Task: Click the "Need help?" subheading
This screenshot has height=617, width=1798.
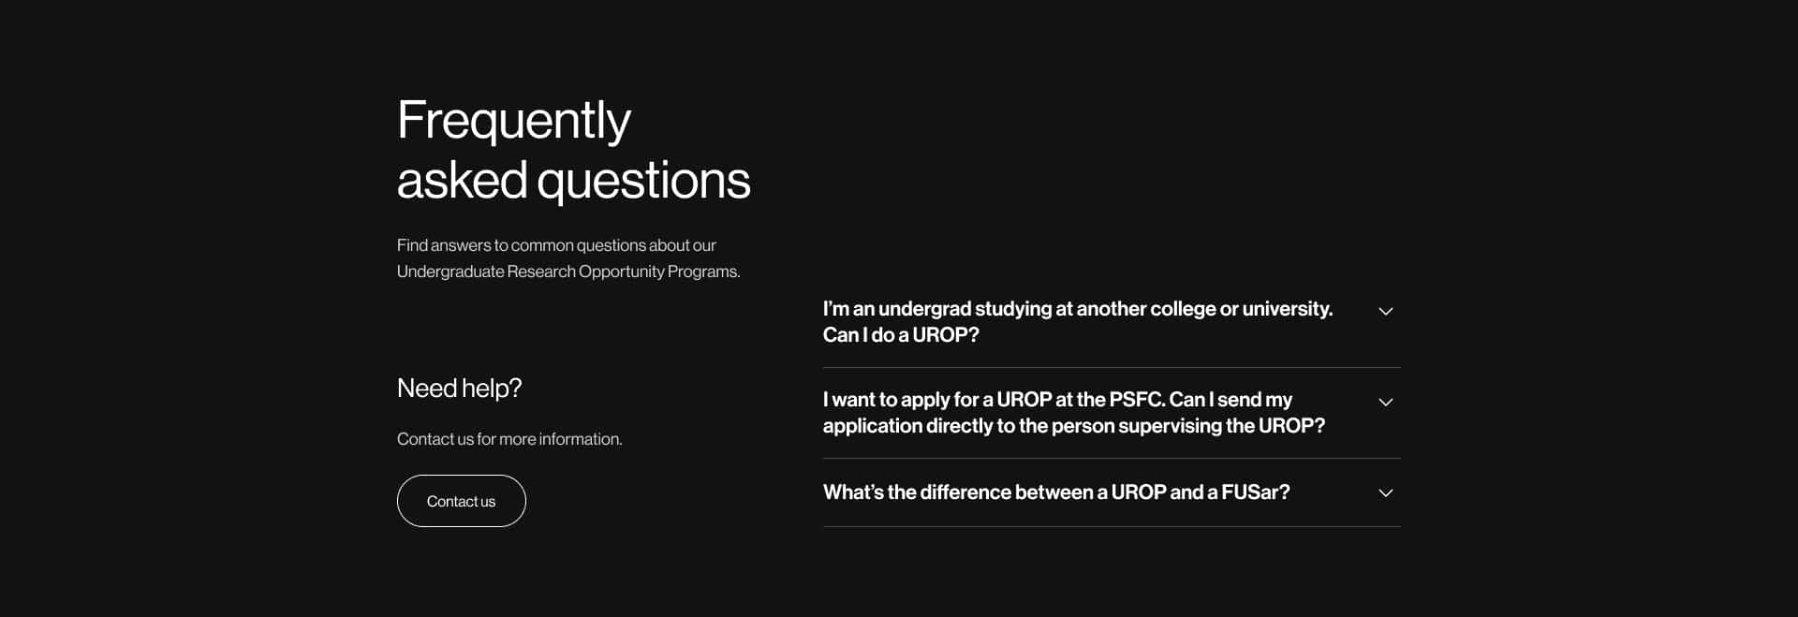Action: point(459,388)
